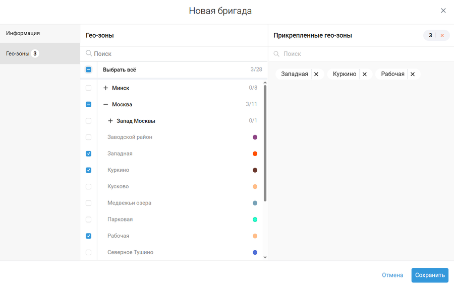
Task: Delete the Рабочая attached geo-zone chip
Action: (x=413, y=75)
